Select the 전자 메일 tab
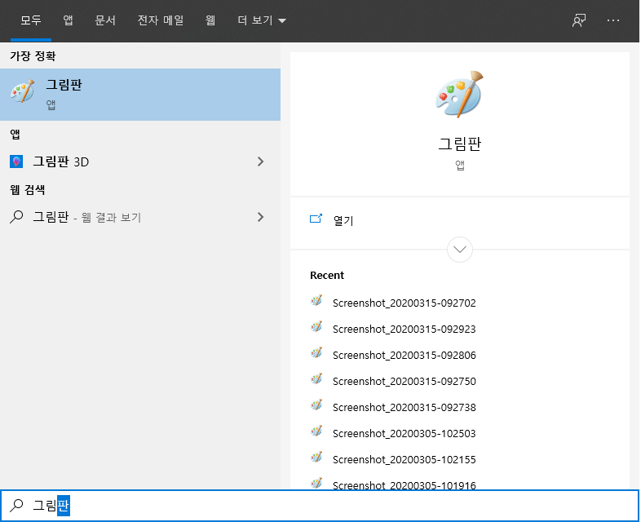This screenshot has width=641, height=522. point(160,20)
